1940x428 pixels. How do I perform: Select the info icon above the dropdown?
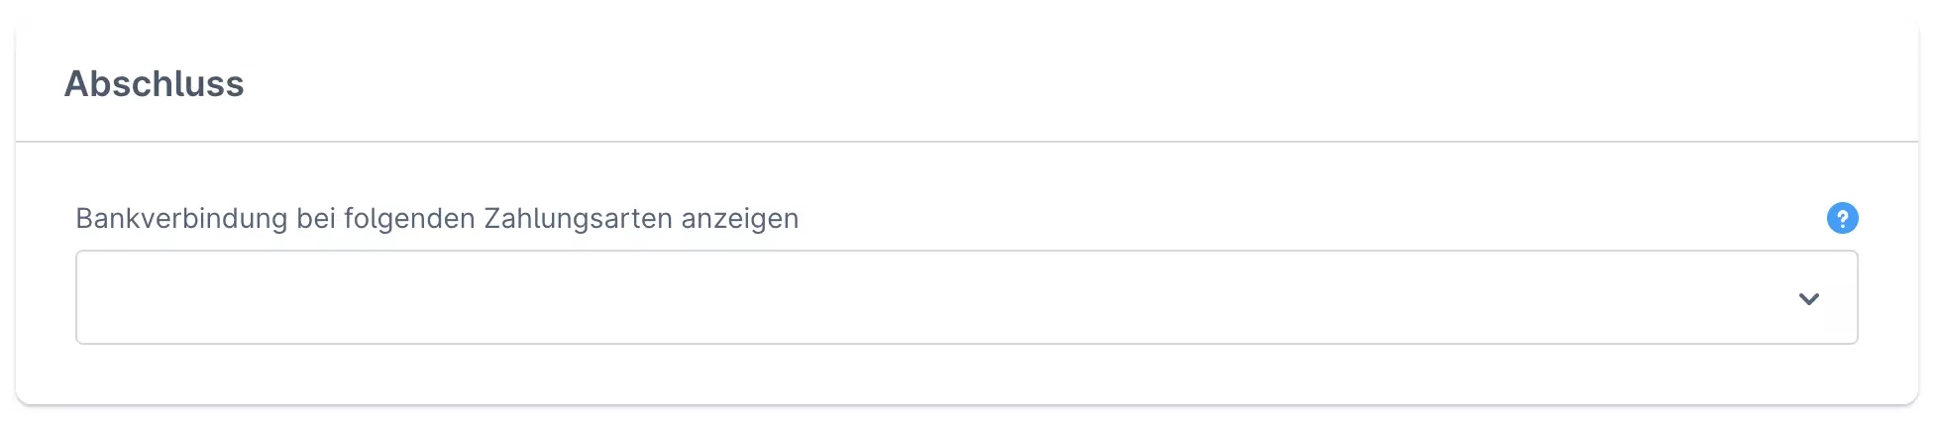click(x=1842, y=218)
